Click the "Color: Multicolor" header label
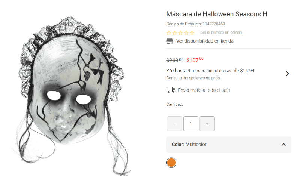Image resolution: width=300 pixels, height=176 pixels. click(189, 145)
